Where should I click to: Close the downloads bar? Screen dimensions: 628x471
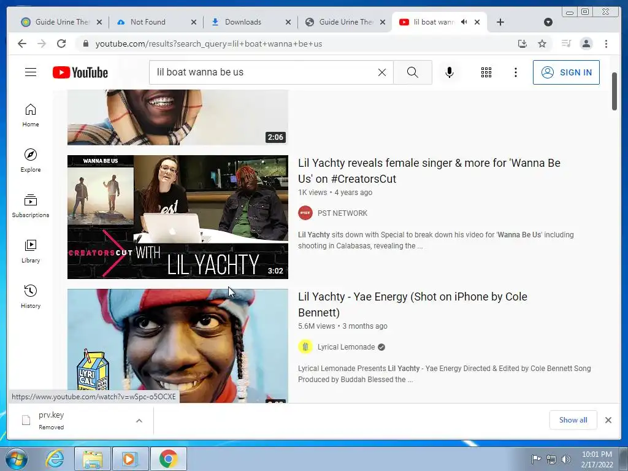click(x=608, y=420)
